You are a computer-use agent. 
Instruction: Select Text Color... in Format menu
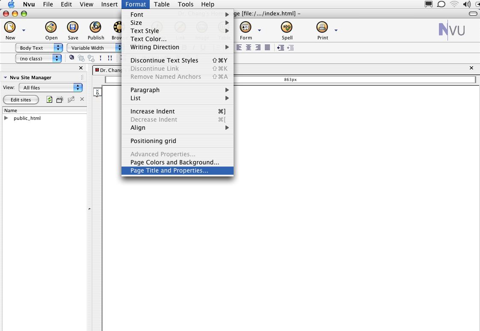tap(148, 39)
